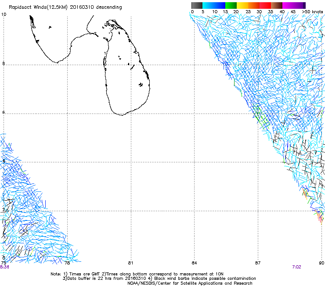325x286 pixels.
Task: Click the title 'Rapidsact Winds(12.5KM) 20160310 descending'
Action: [65, 7]
